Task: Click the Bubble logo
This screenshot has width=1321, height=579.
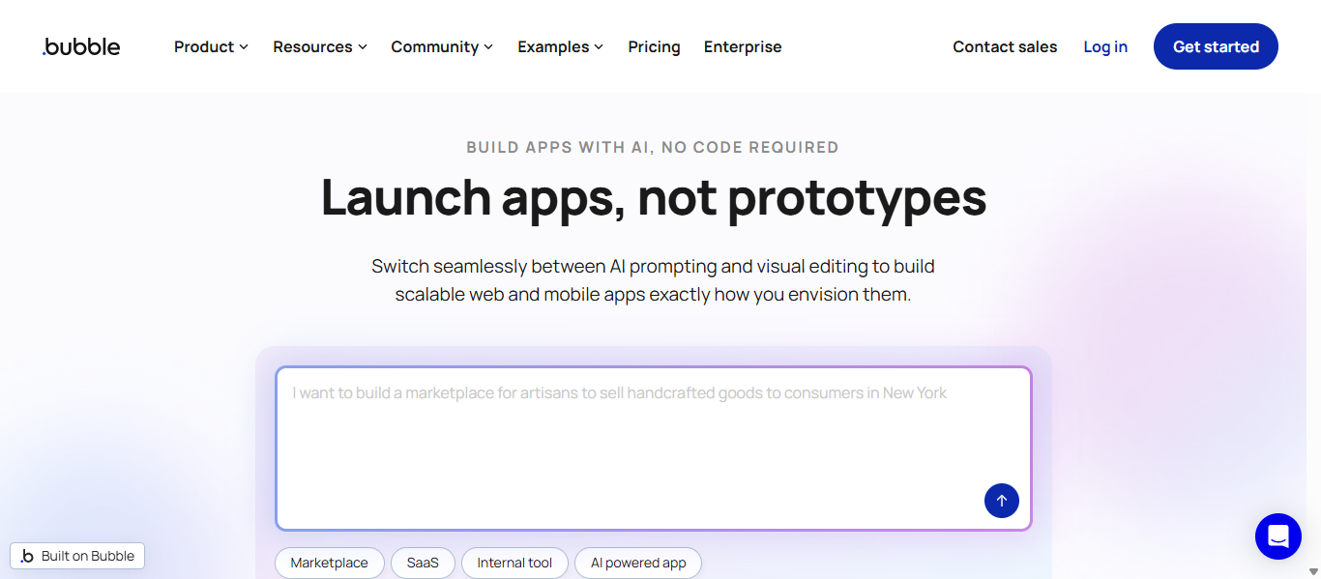Action: 80,45
